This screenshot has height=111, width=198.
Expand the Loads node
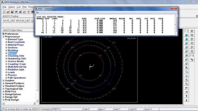pyautogui.click(x=6, y=72)
